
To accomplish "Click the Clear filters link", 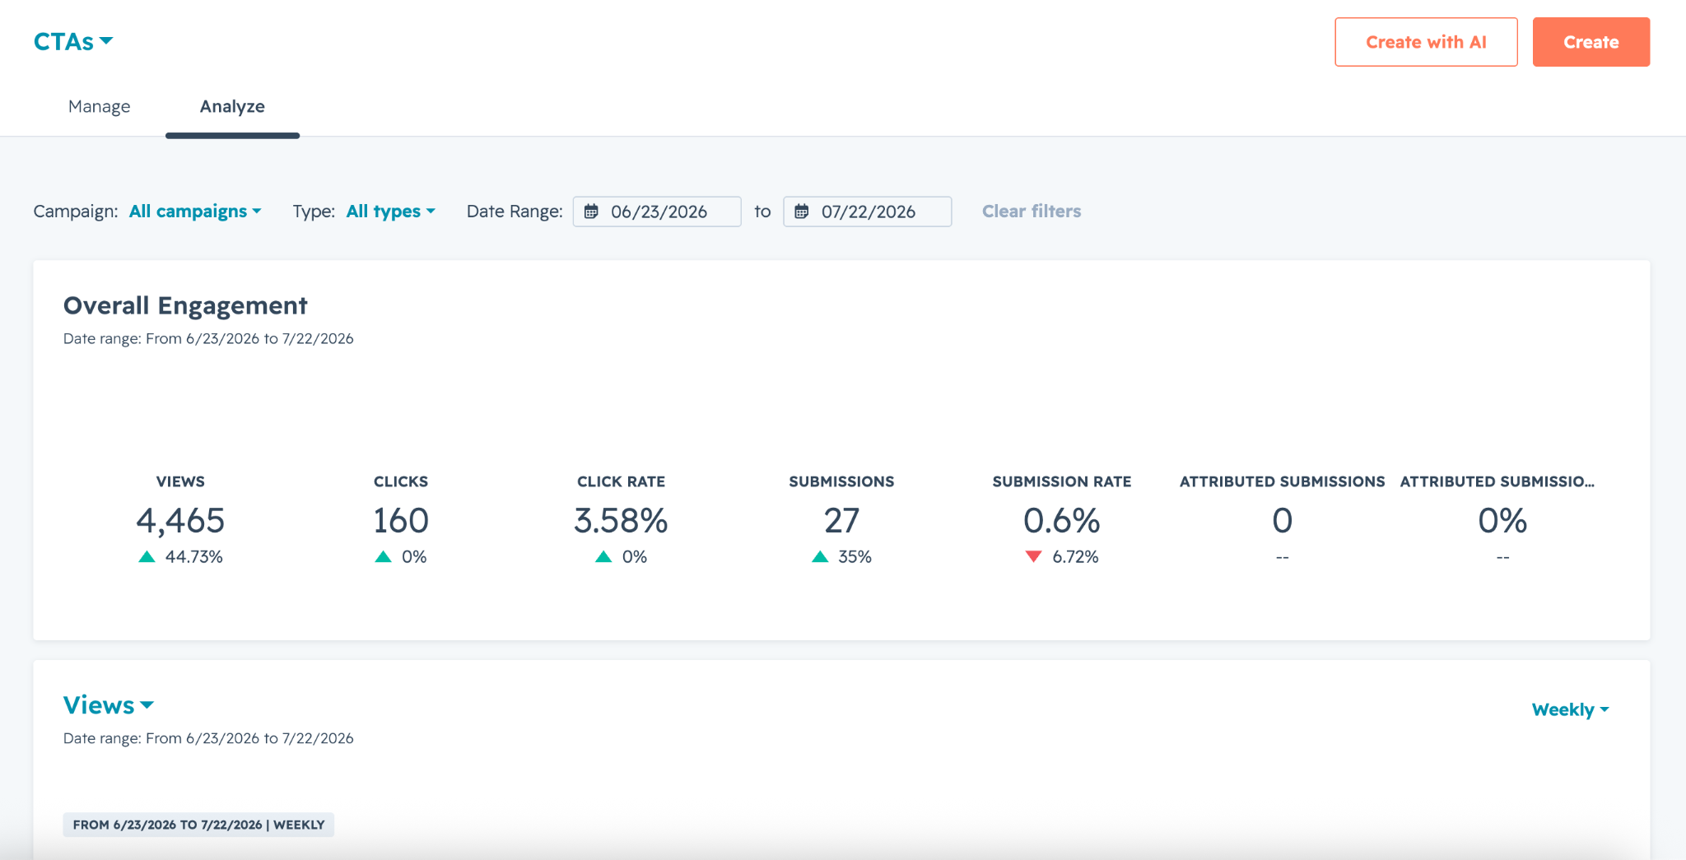I will (x=1032, y=212).
